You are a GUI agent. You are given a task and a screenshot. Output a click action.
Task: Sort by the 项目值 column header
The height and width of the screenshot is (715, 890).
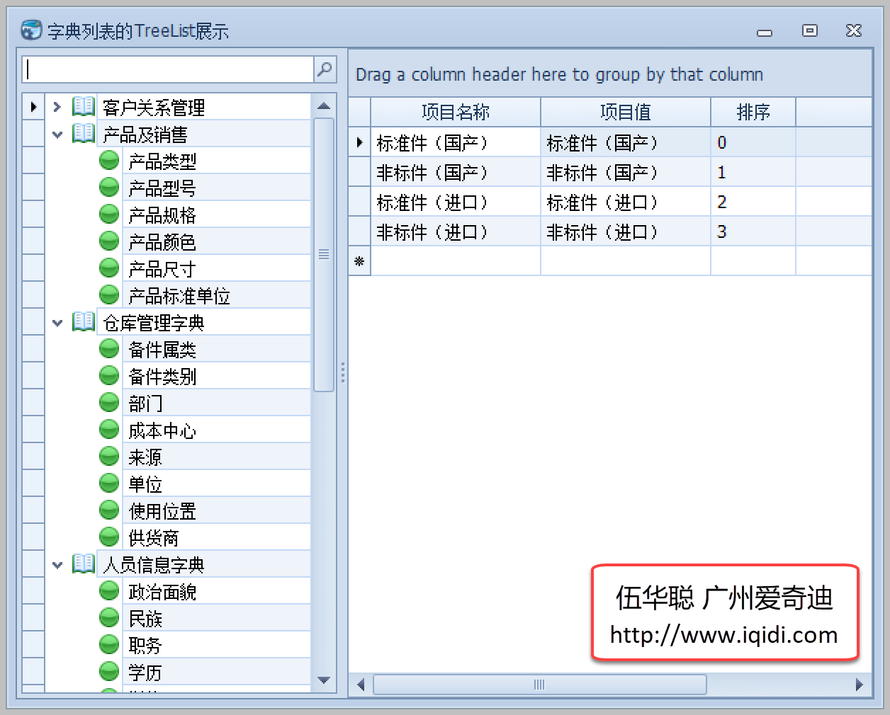point(626,112)
